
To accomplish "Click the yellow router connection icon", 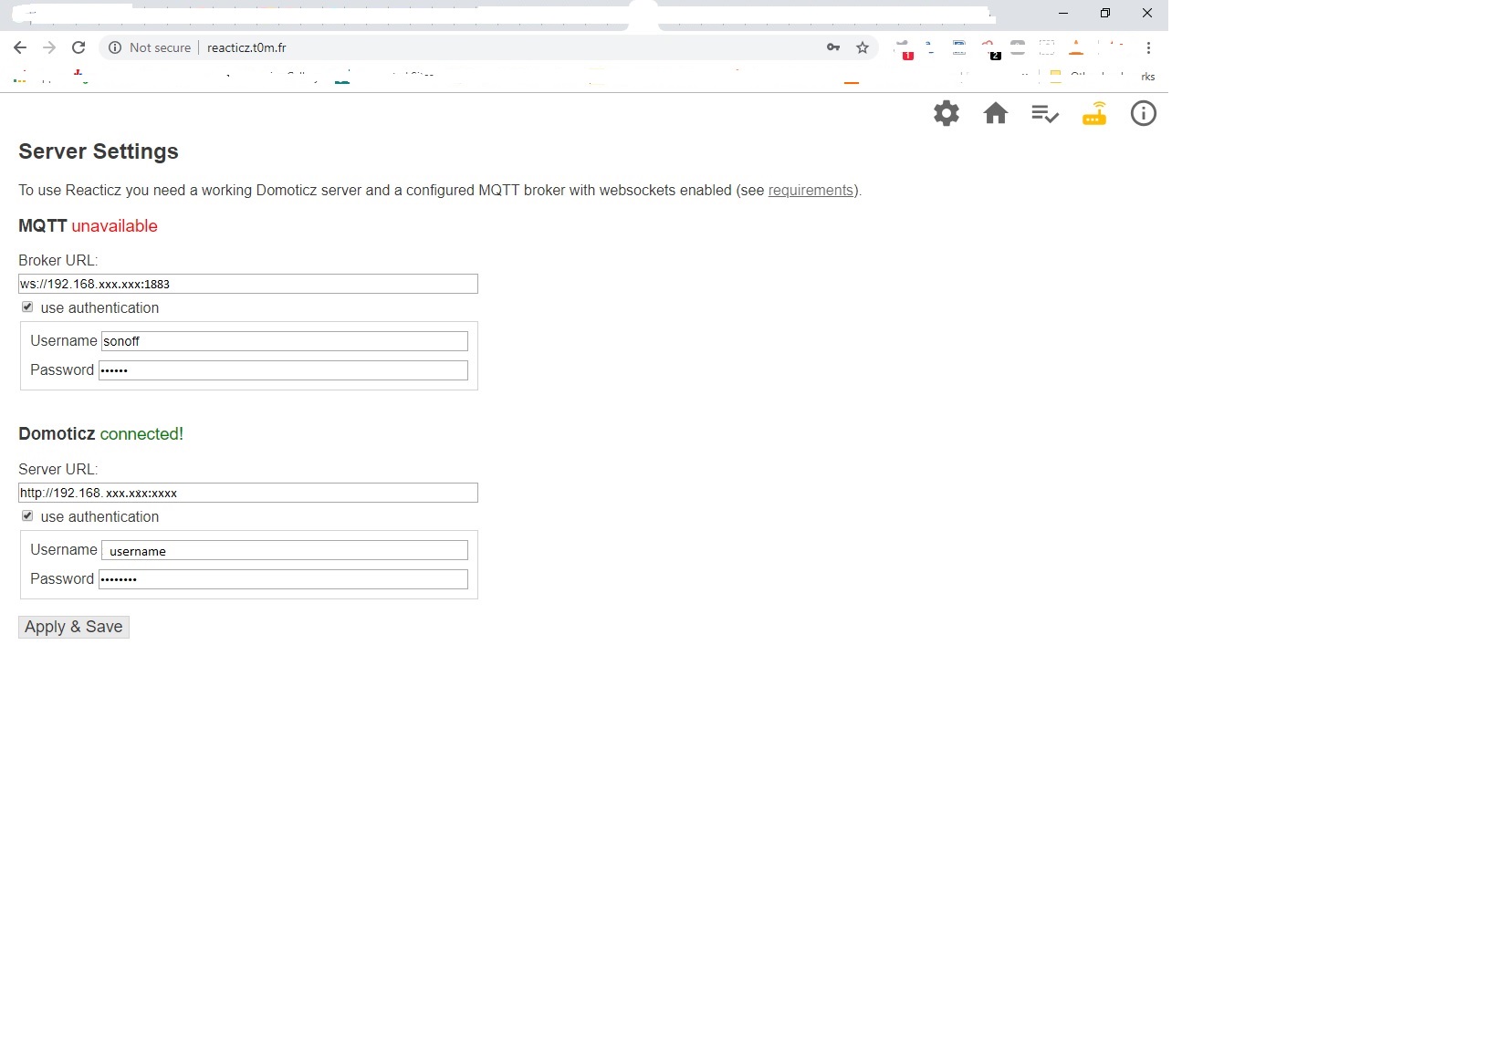I will [x=1094, y=113].
